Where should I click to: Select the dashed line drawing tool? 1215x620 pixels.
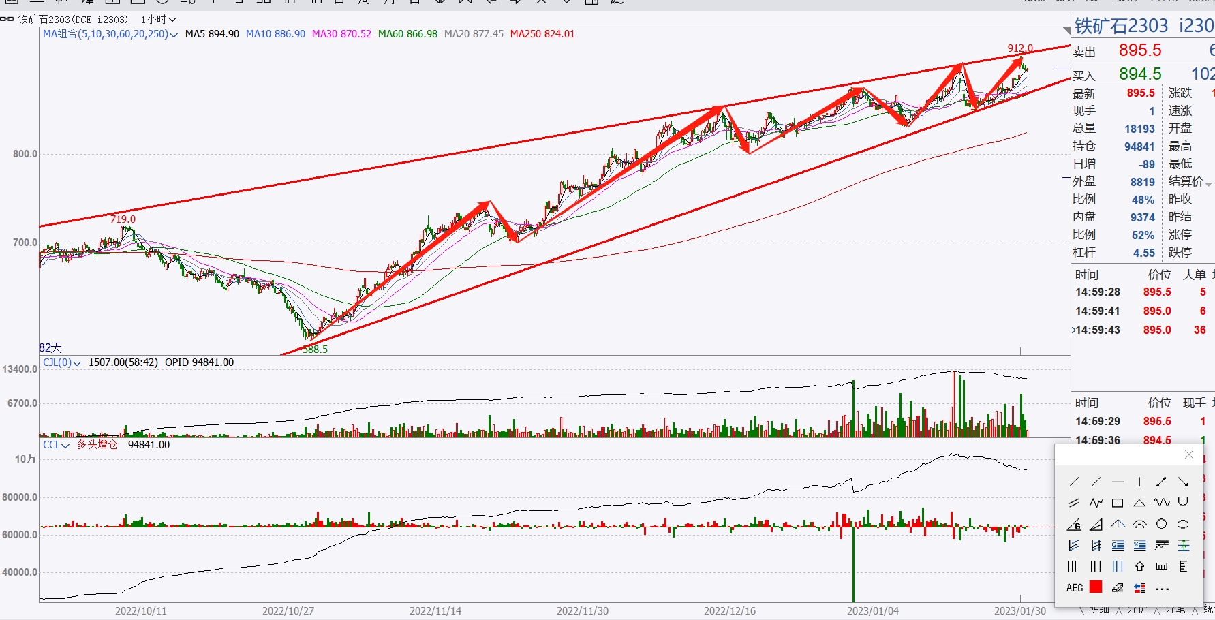coord(1096,482)
